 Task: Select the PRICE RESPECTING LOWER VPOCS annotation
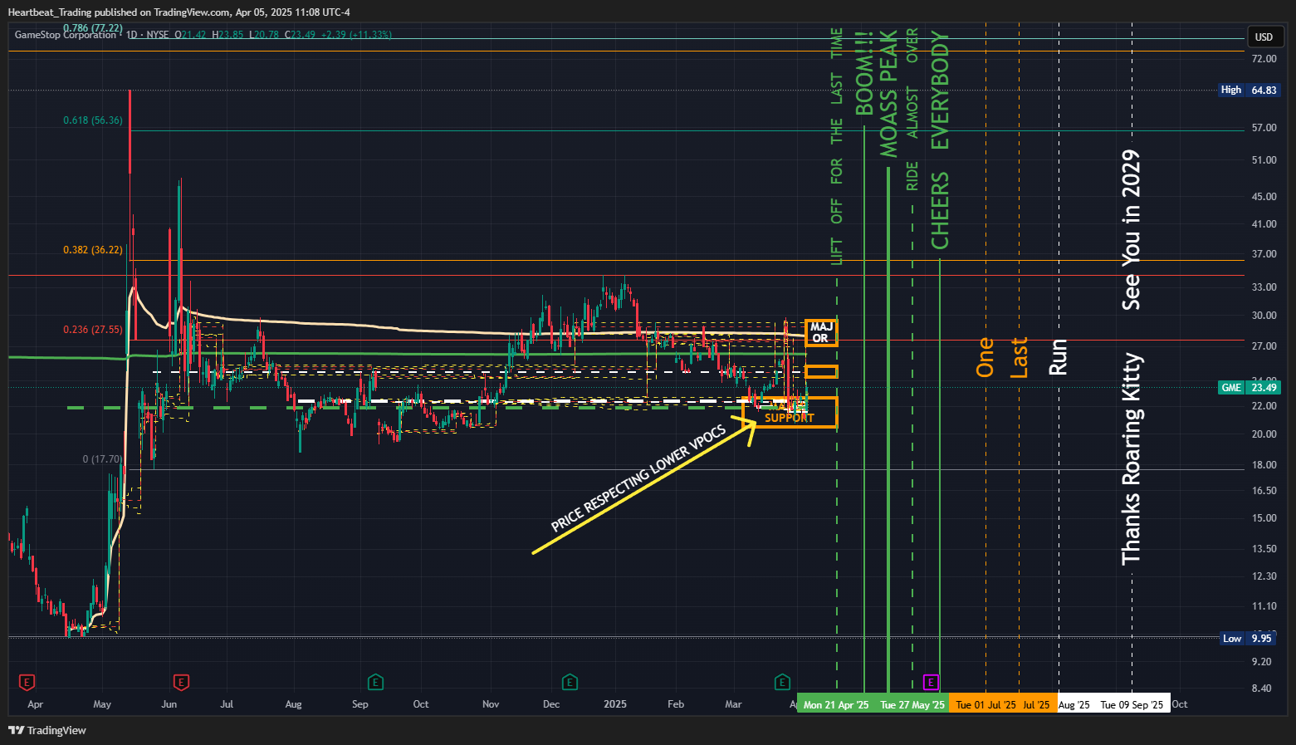(638, 478)
